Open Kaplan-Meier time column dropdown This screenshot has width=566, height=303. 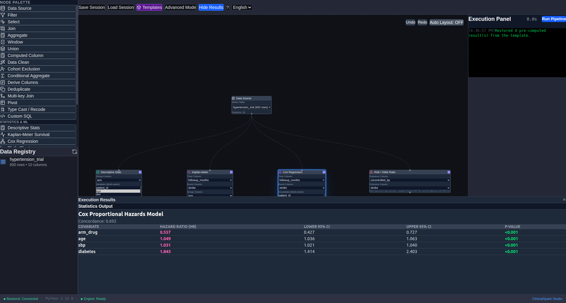click(210, 180)
